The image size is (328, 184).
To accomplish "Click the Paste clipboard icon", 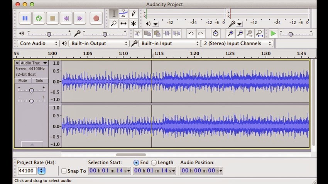I will pyautogui.click(x=157, y=33).
